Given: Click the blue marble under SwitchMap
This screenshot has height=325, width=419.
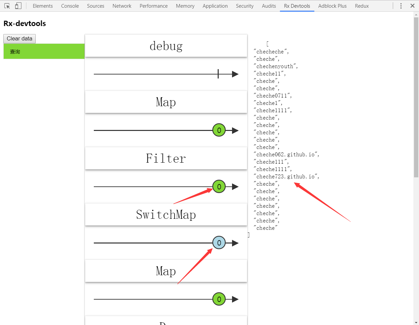Looking at the screenshot, I should pos(219,243).
